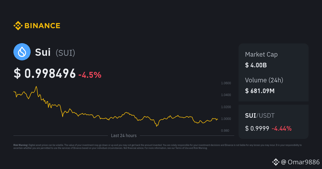Click the -4.44% pair change
The width and height of the screenshot is (322, 169).
click(281, 128)
